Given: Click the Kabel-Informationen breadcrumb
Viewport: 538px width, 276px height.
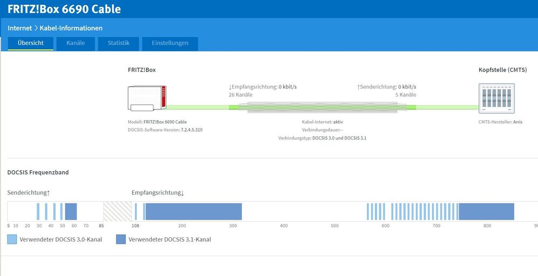Looking at the screenshot, I should tap(71, 28).
